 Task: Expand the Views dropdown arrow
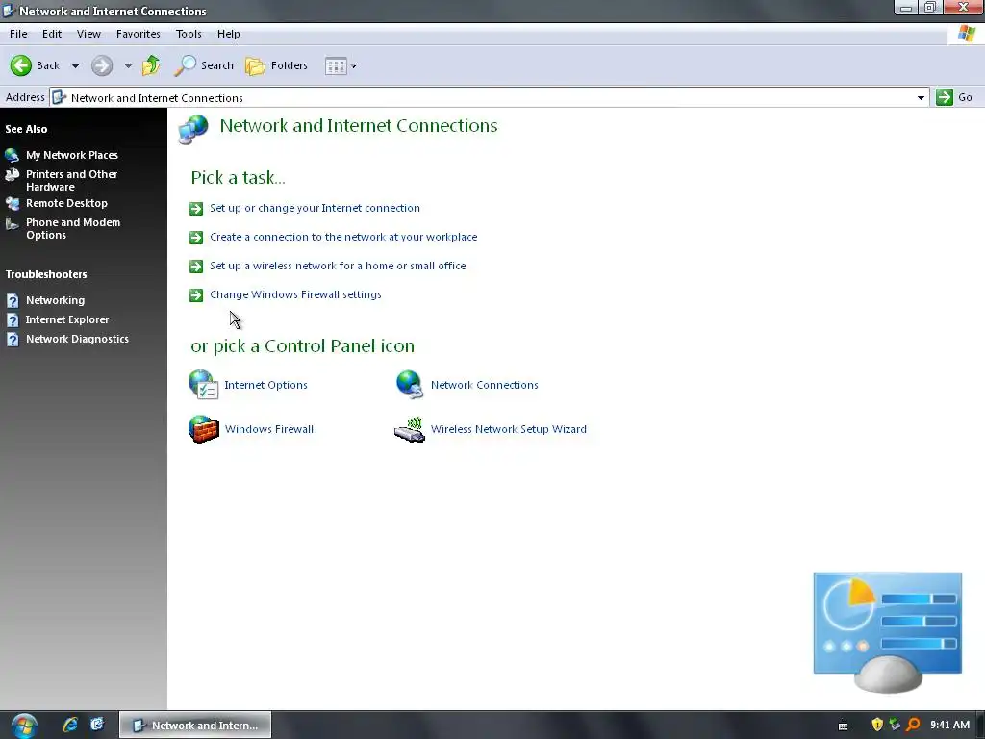(354, 66)
